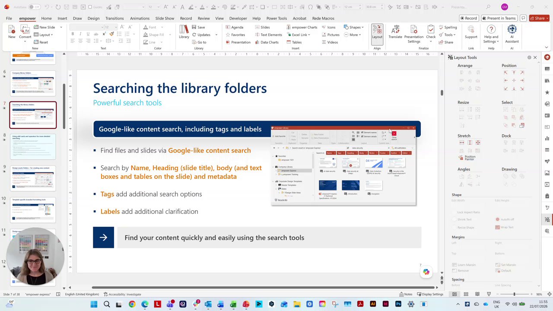Click the Check button in Finalize
The width and height of the screenshot is (553, 311).
tap(431, 33)
